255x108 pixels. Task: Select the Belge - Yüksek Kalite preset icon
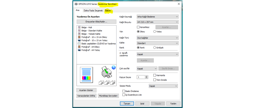pyautogui.click(x=79, y=34)
